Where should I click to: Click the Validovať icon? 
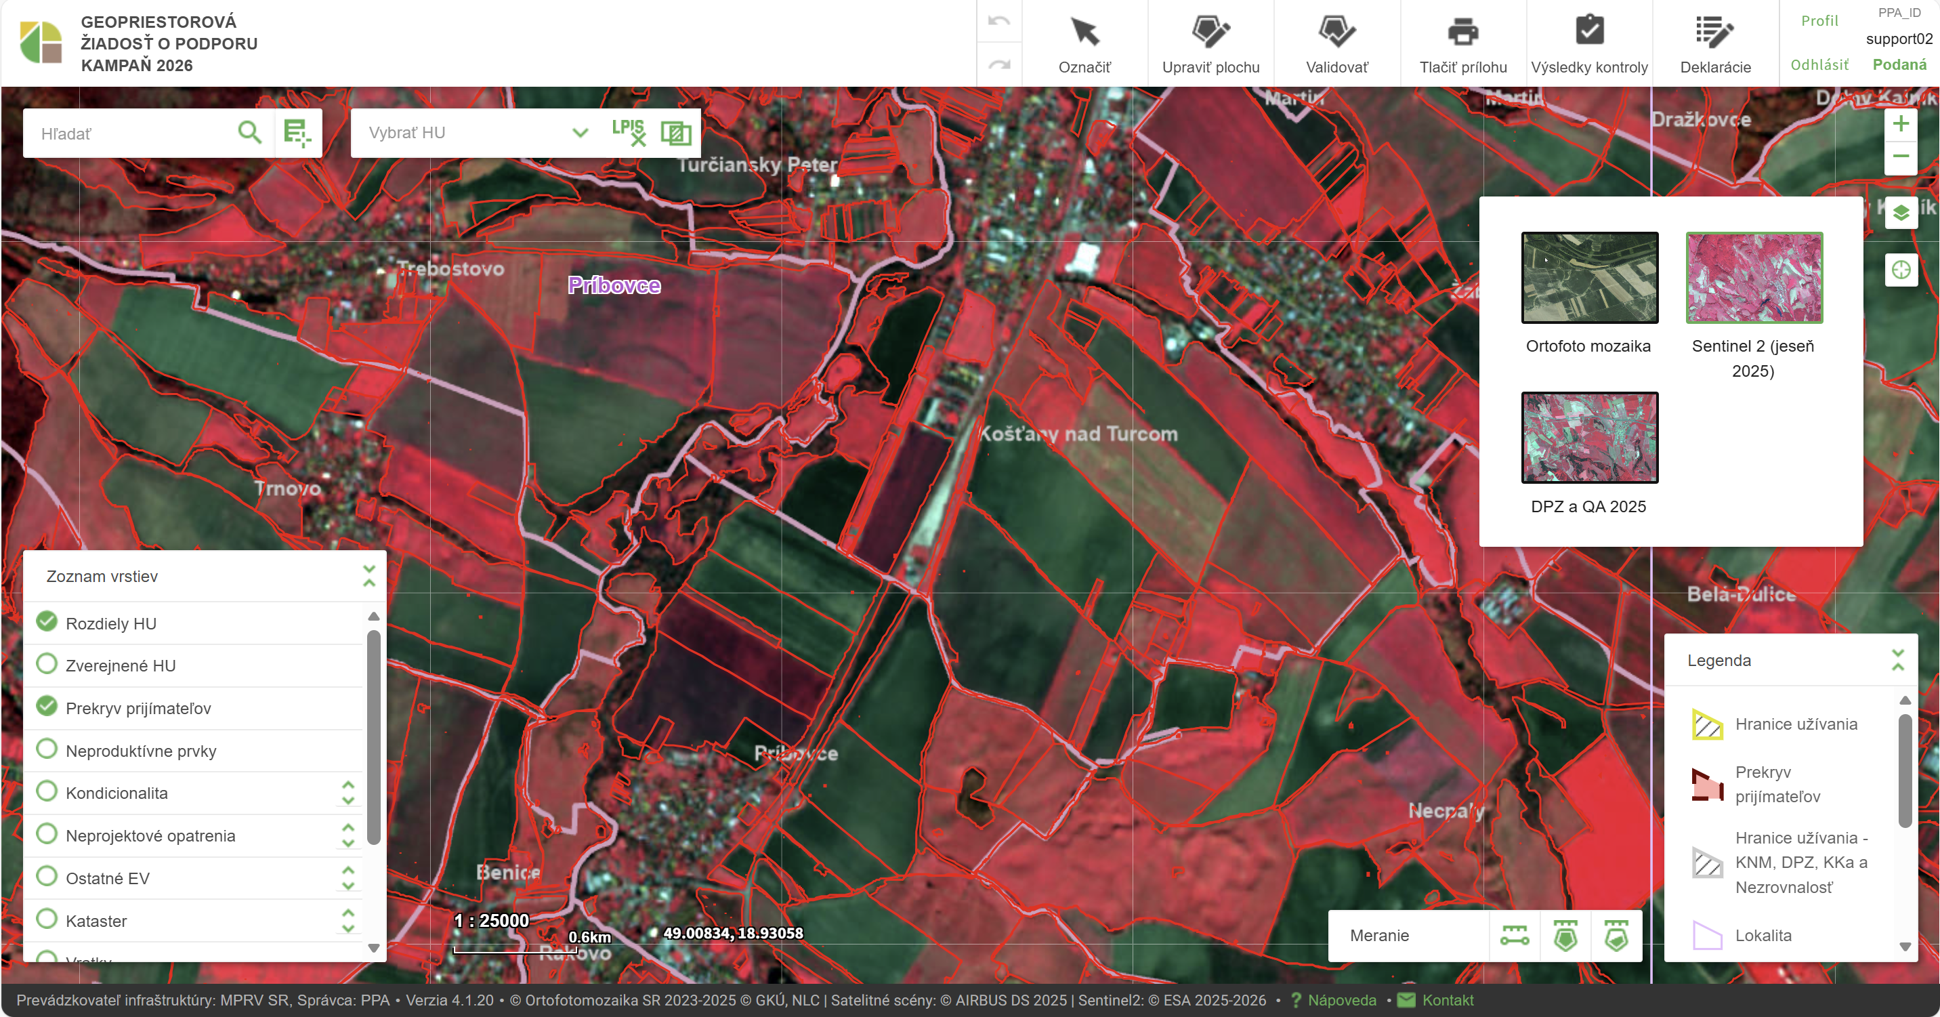[1336, 43]
